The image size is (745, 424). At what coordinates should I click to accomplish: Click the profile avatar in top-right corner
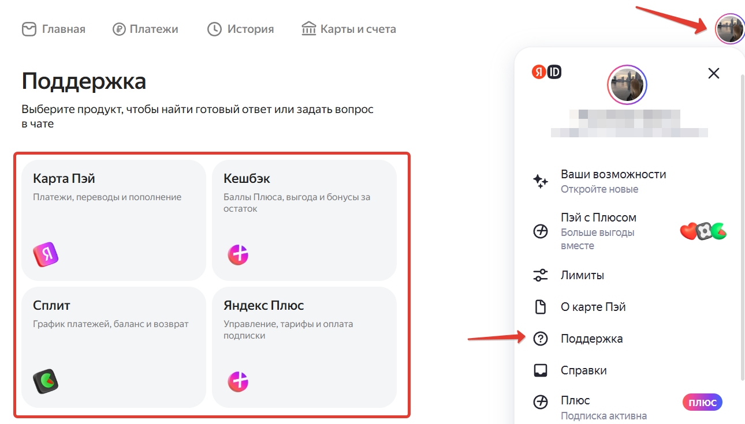[729, 28]
